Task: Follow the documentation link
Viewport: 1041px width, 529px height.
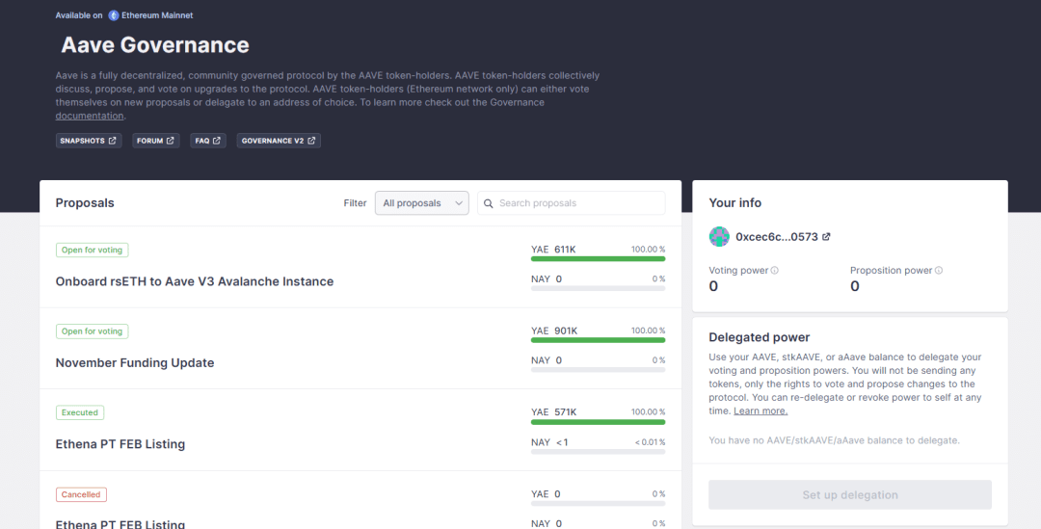Action: (90, 116)
